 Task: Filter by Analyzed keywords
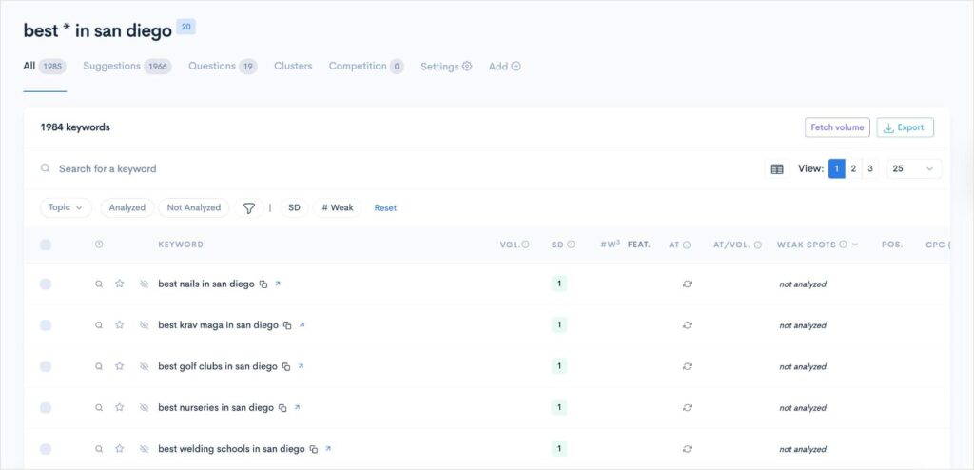coord(127,207)
